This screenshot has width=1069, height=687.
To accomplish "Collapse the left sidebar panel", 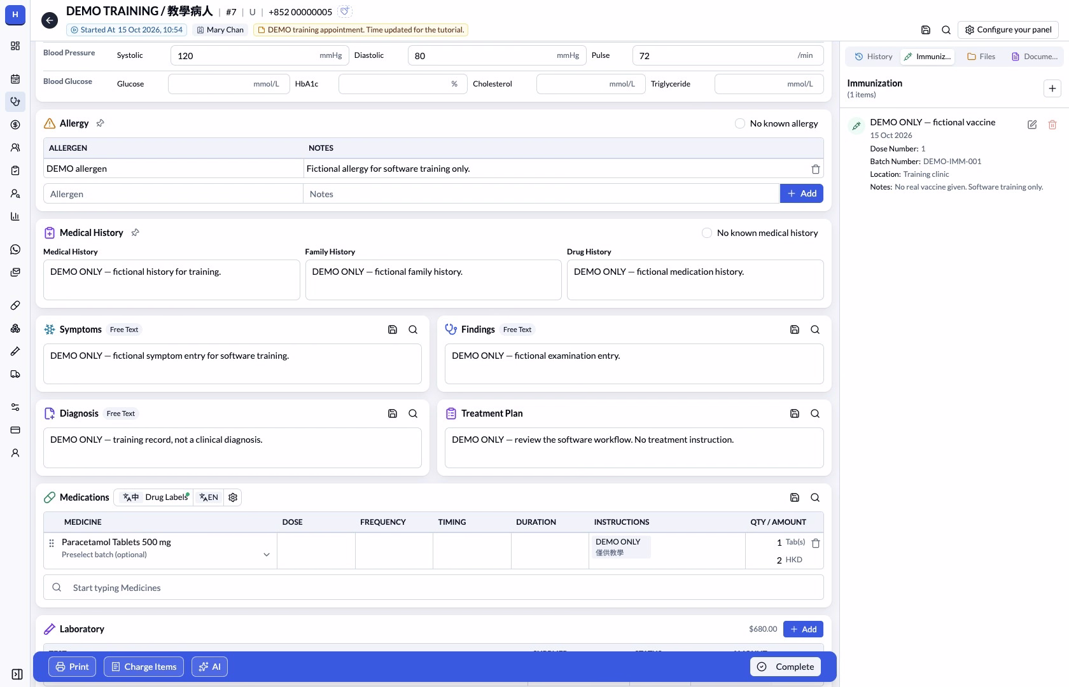I will pos(17,674).
